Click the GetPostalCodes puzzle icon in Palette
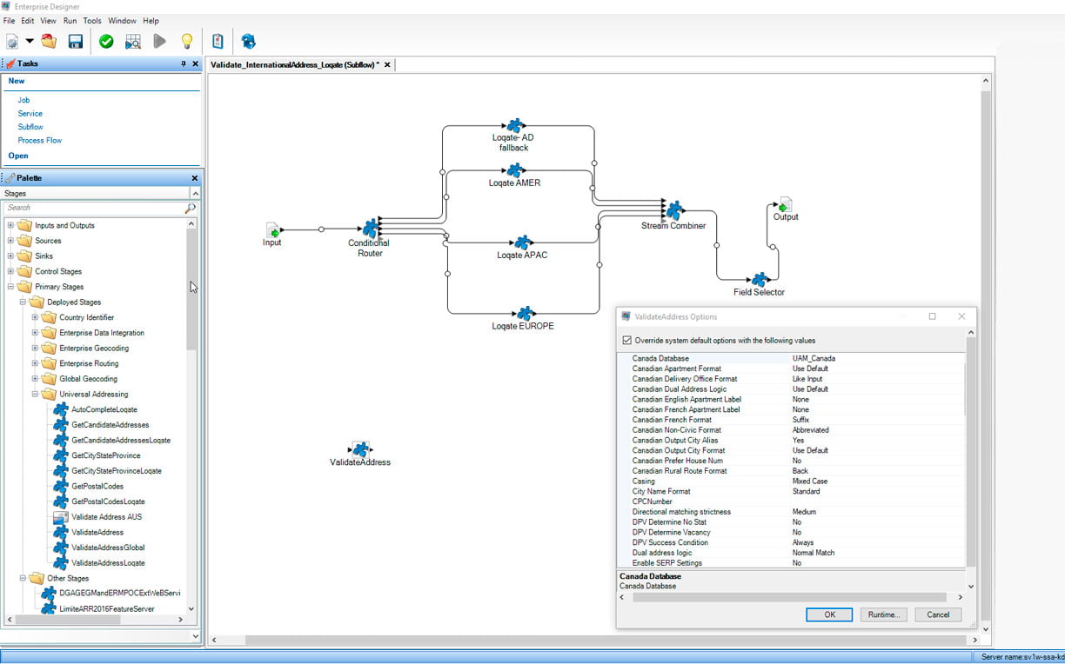 [60, 487]
